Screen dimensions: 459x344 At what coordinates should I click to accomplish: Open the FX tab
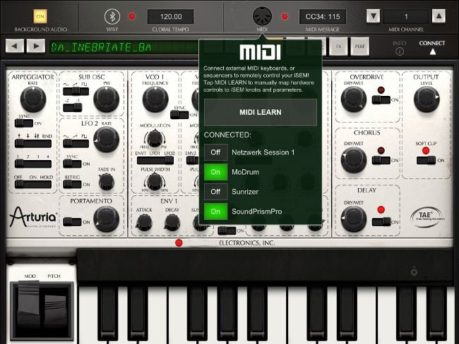(338, 47)
